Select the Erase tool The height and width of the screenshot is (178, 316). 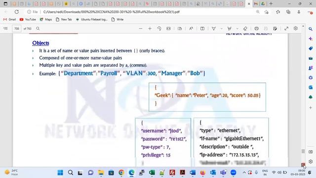pos(245,29)
